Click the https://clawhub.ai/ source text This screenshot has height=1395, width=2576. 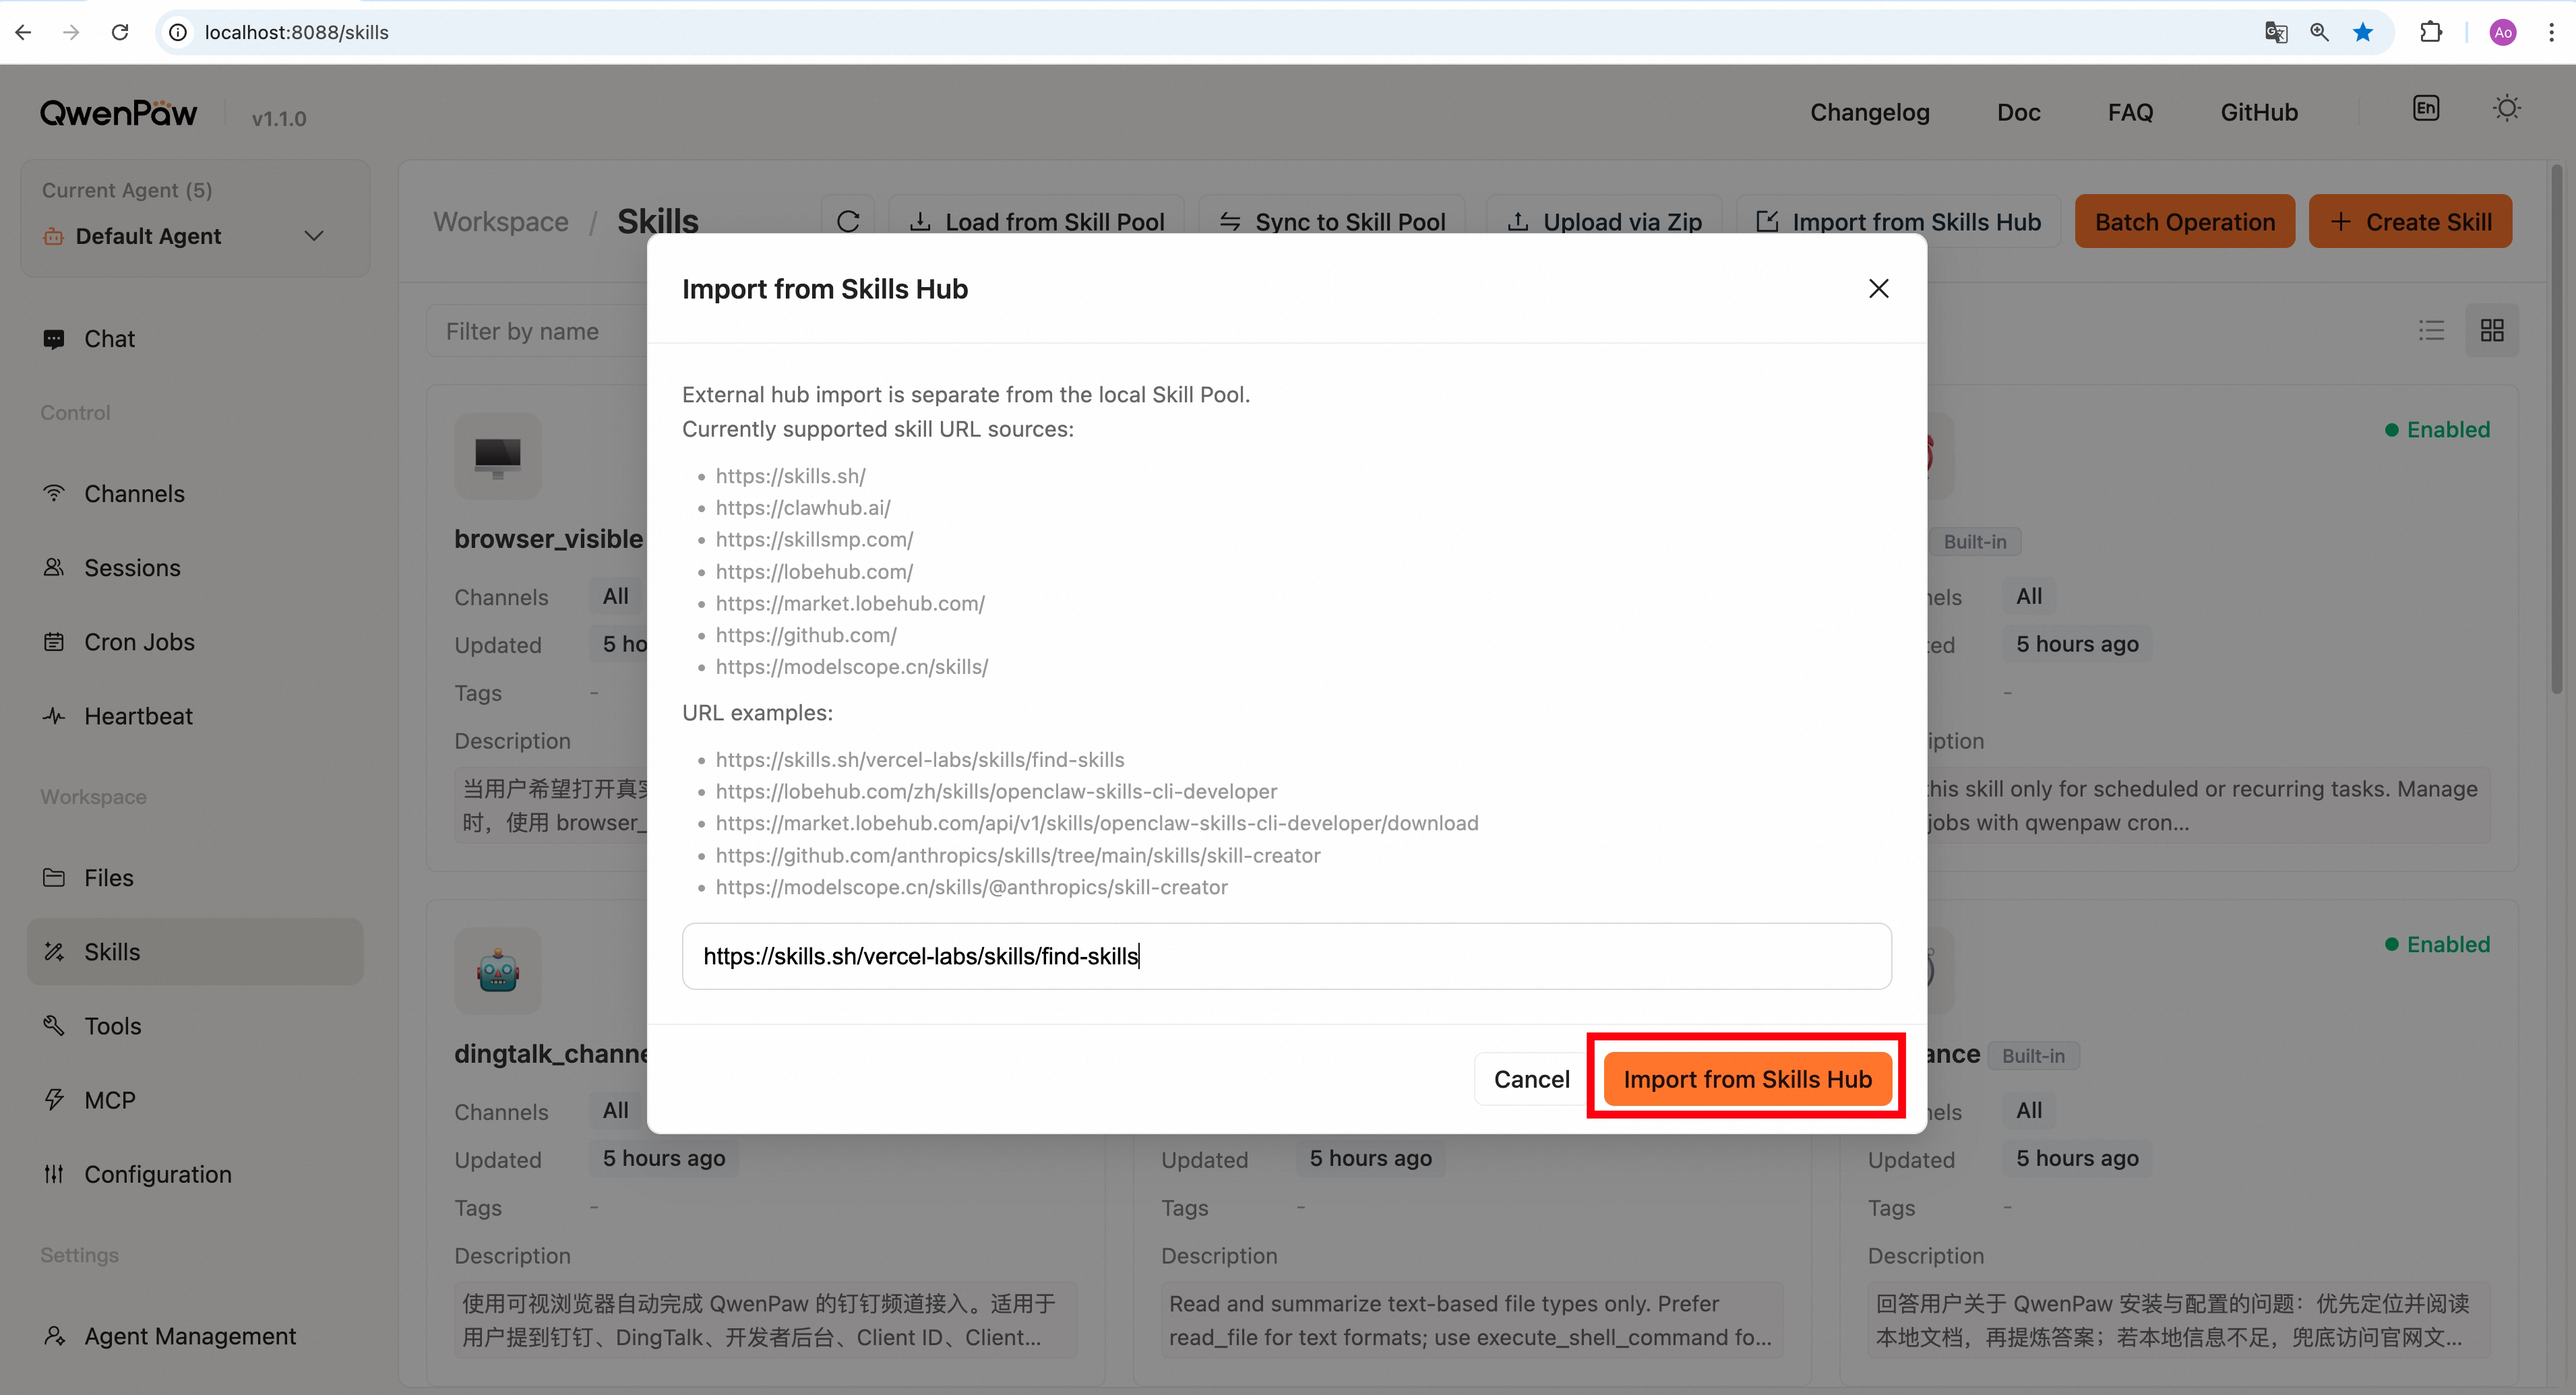click(x=802, y=507)
